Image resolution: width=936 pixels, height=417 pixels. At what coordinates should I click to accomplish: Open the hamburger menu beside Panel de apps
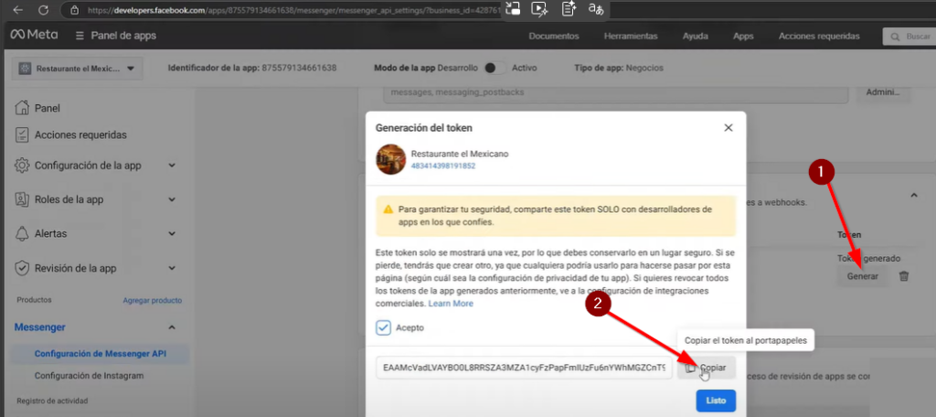coord(80,36)
